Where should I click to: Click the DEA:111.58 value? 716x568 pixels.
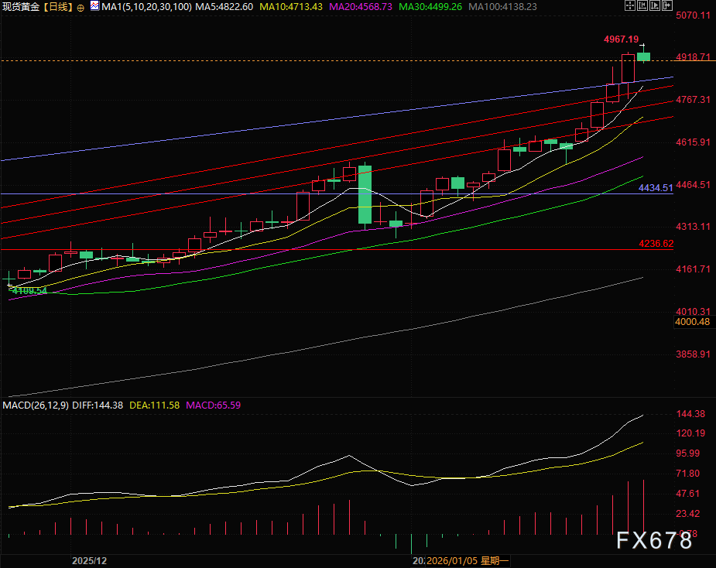[154, 405]
